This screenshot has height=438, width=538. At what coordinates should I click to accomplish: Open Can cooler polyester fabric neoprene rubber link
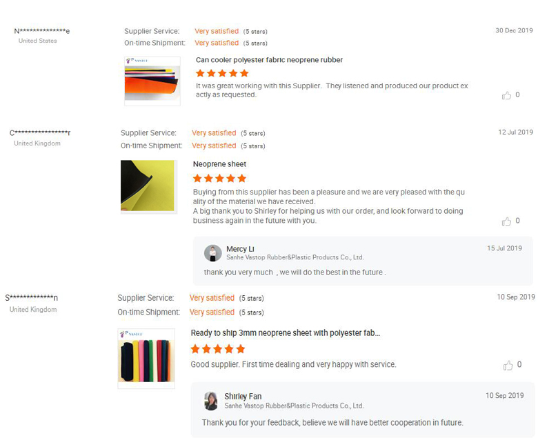point(269,60)
